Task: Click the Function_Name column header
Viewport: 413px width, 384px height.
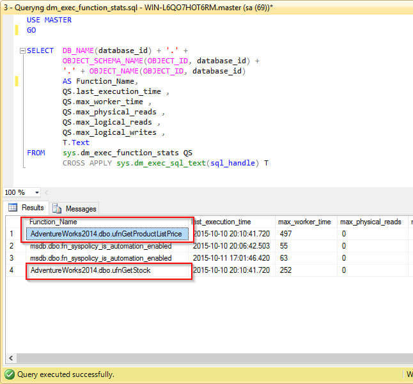Action: (53, 222)
